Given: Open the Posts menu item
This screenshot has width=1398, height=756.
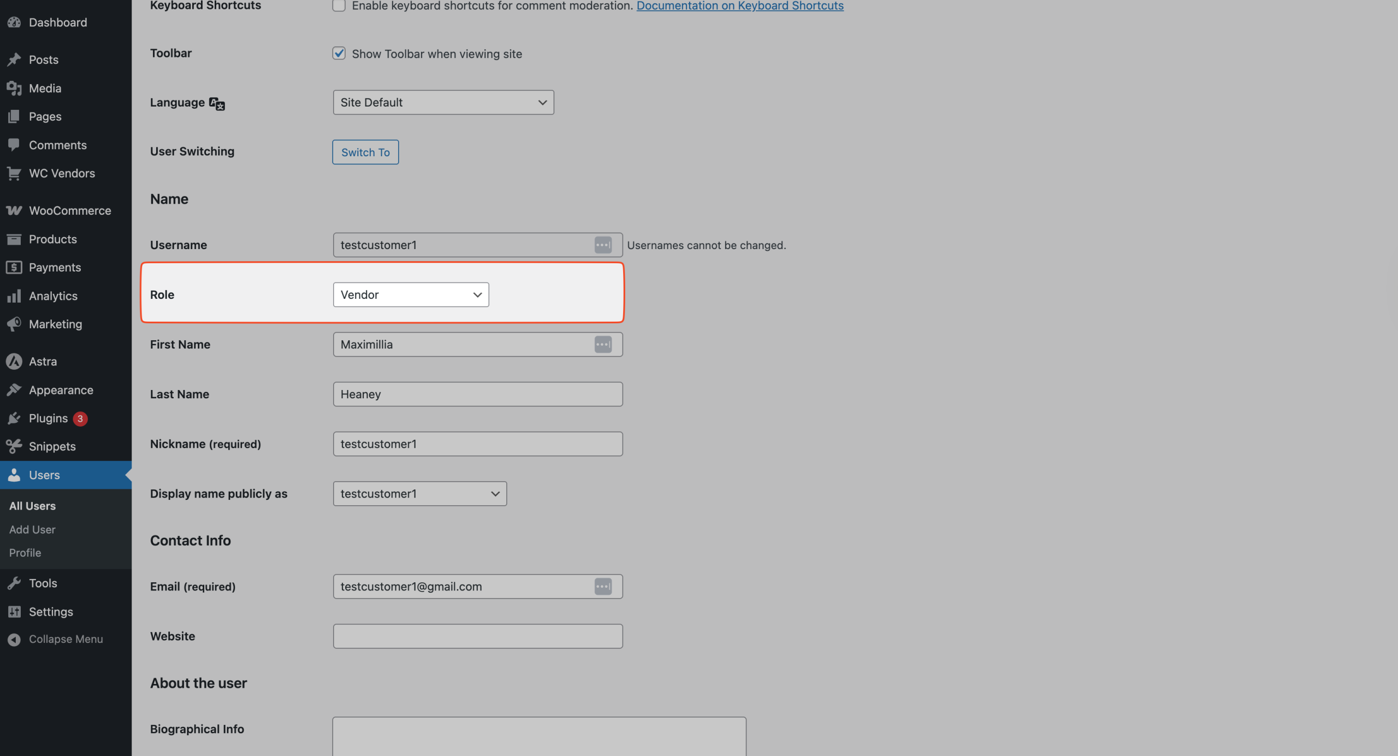Looking at the screenshot, I should click(66, 60).
